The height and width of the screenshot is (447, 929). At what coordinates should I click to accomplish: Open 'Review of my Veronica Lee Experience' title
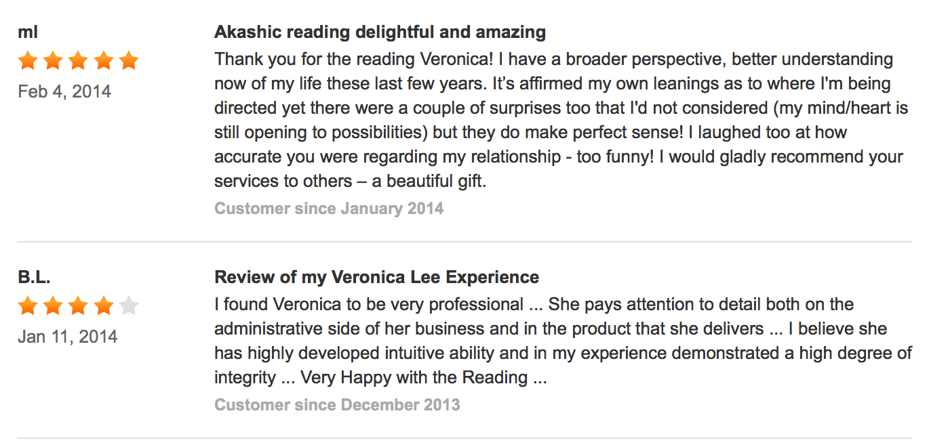pyautogui.click(x=377, y=277)
